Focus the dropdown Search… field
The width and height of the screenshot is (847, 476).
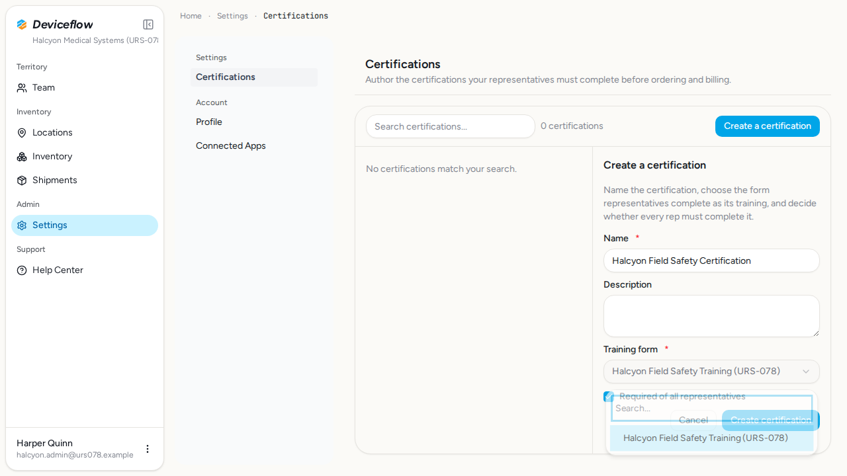pyautogui.click(x=711, y=409)
